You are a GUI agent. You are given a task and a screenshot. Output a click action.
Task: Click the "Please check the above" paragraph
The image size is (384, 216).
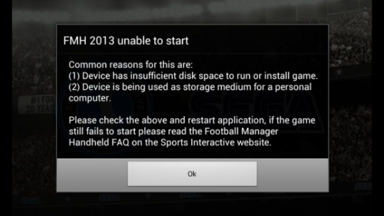192,131
